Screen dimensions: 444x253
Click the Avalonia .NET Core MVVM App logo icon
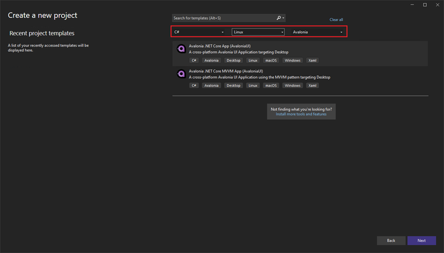pyautogui.click(x=181, y=74)
